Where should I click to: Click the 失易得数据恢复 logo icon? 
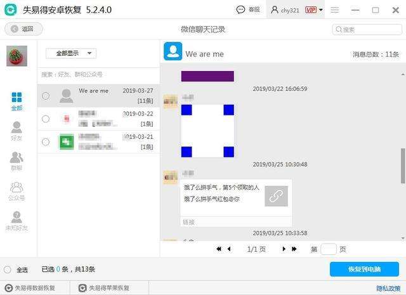point(9,288)
